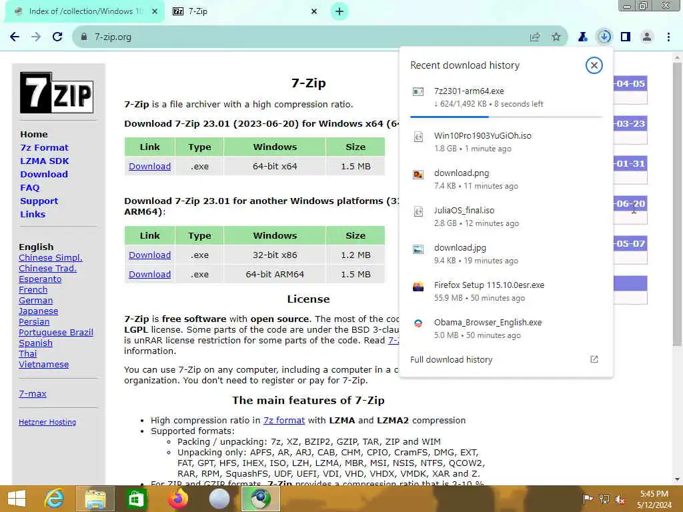Click the active browser taskbar icon

261,499
